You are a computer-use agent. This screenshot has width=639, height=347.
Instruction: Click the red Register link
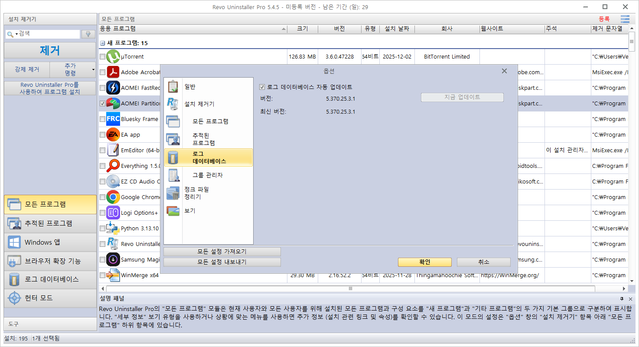[604, 19]
